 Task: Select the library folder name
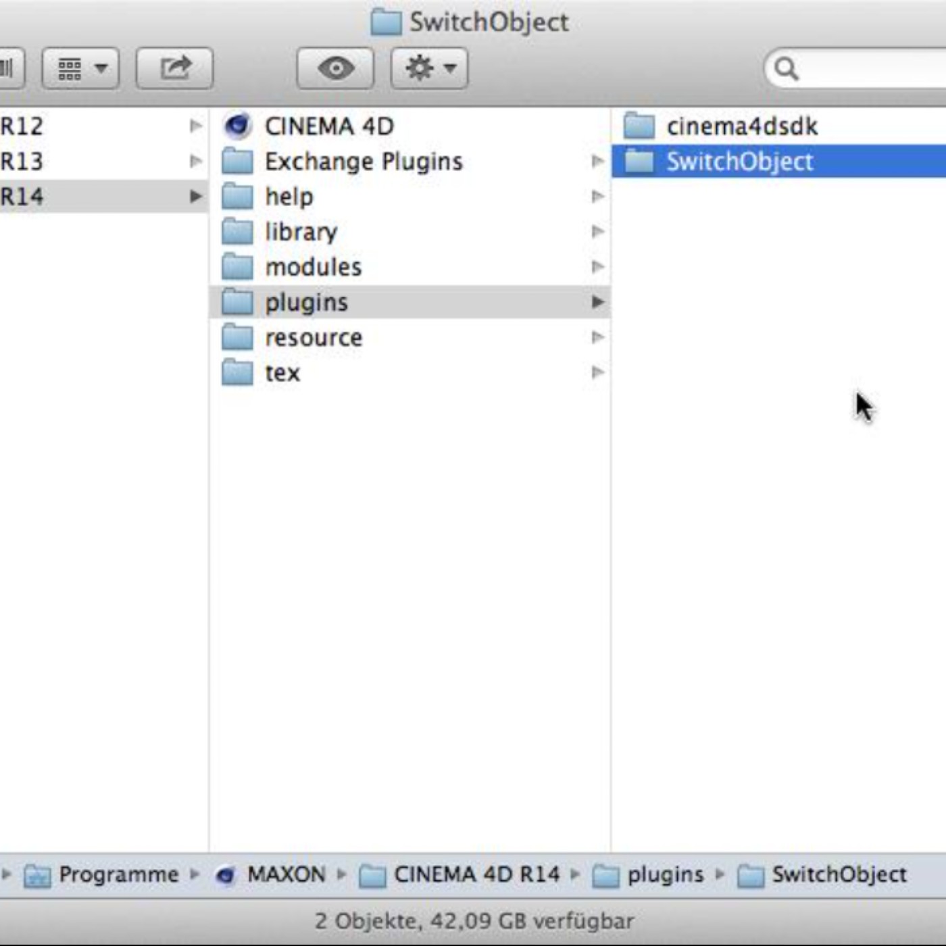coord(301,232)
